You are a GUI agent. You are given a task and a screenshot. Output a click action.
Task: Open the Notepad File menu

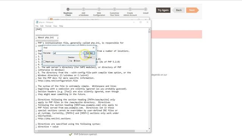[x=37, y=26]
